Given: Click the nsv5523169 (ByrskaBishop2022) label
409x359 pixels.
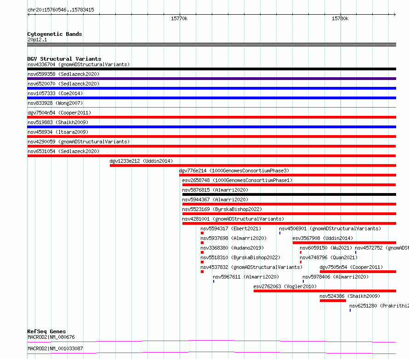Looking at the screenshot, I should click(x=222, y=209).
